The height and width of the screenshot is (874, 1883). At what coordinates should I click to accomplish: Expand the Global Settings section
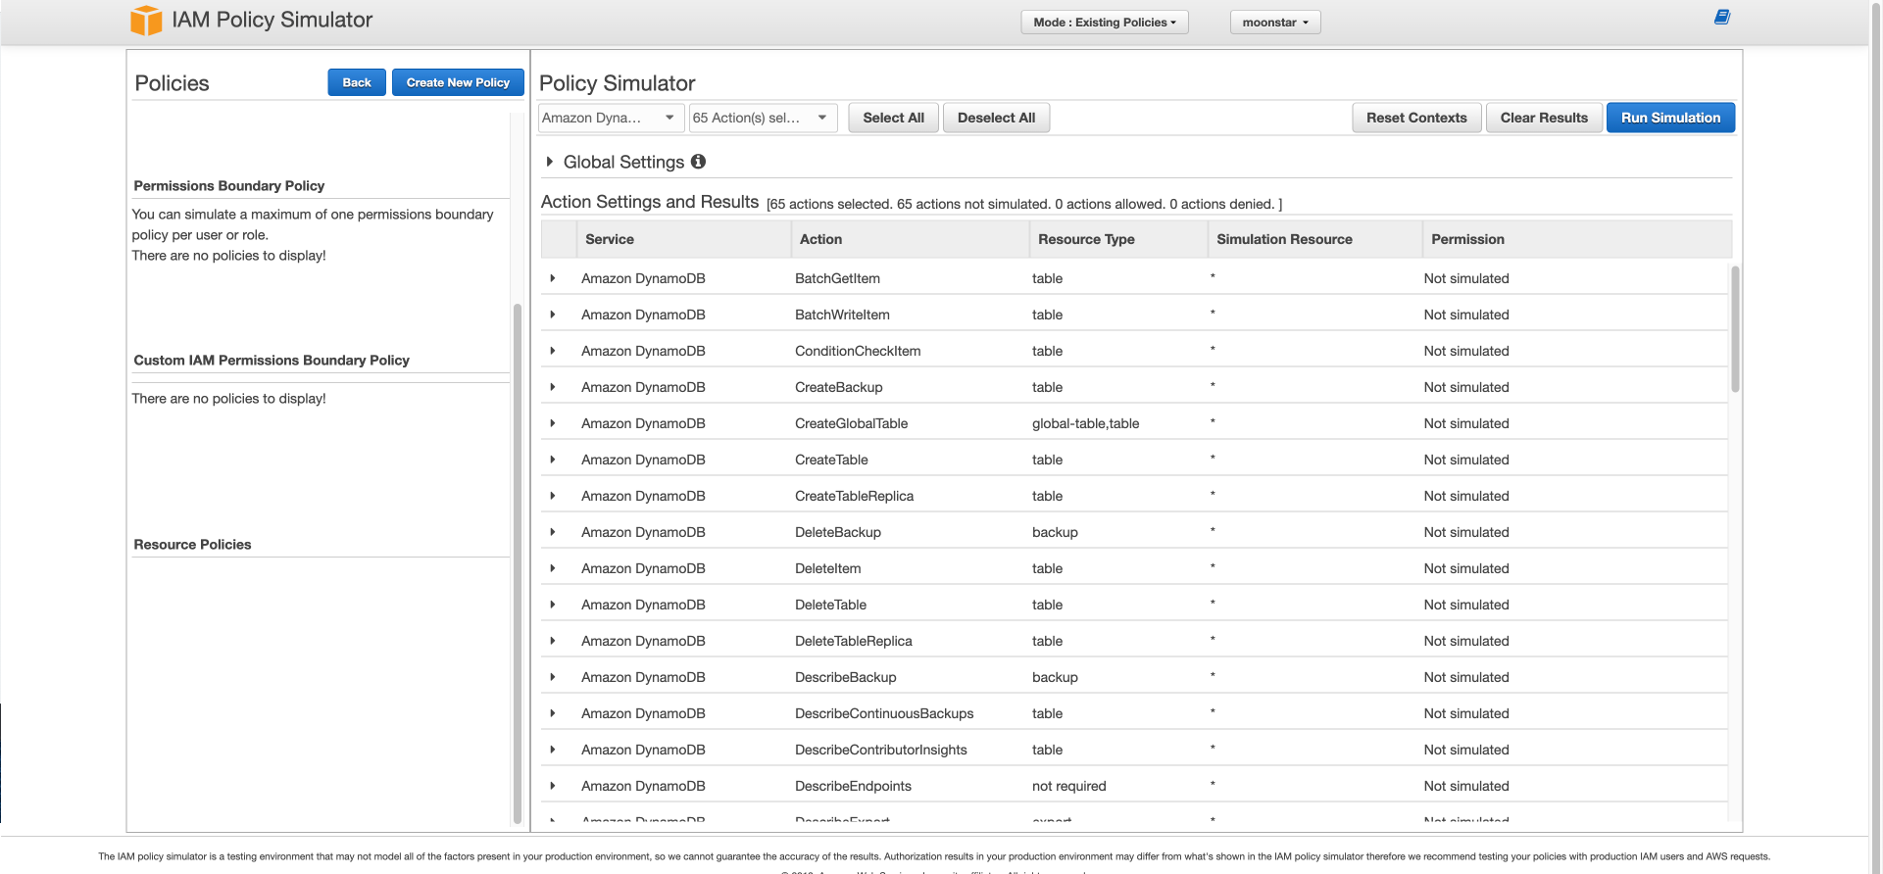(550, 162)
